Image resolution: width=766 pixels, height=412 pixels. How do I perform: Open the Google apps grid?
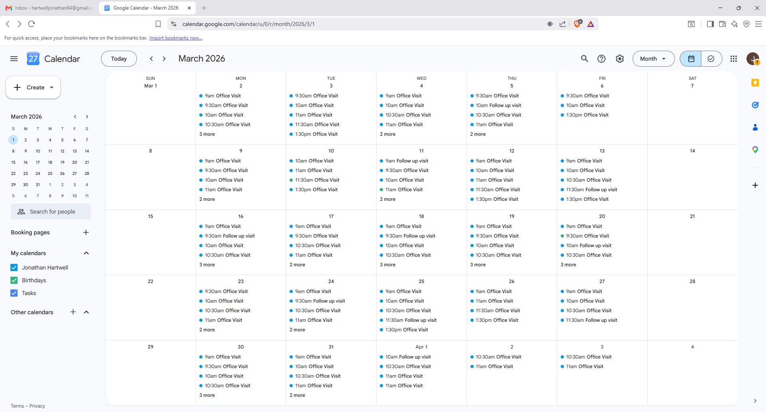pos(734,59)
